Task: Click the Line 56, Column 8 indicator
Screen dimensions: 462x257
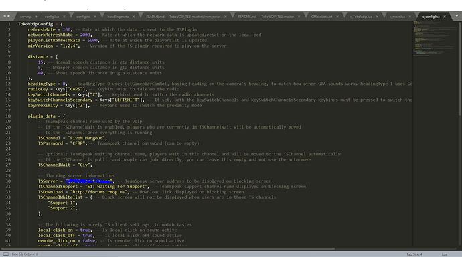Action: pyautogui.click(x=25, y=254)
